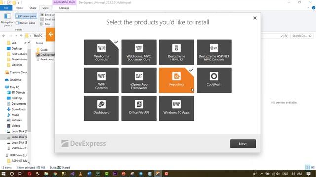Viewport: 316px width, 177px height.
Task: Open the View ribbon tab
Action: click(45, 8)
